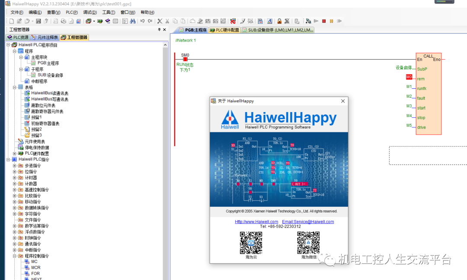Click the Cut (scissors) toolbar icon
467x280 pixels.
[167, 21]
